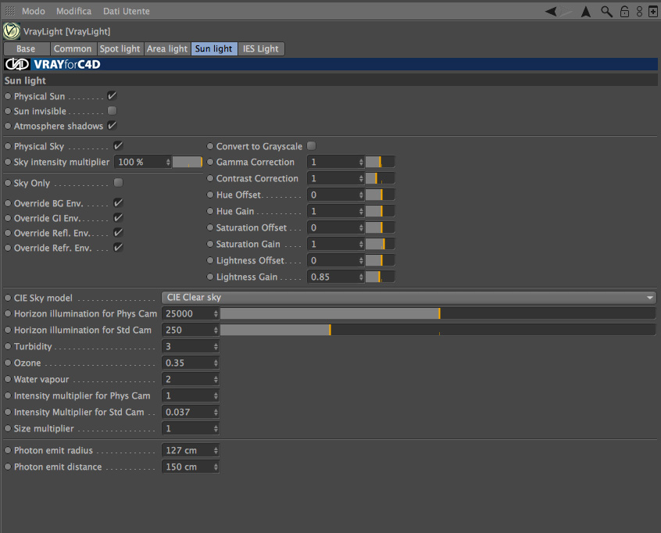Switch to the IES Light tab
Viewport: 661px width, 533px height.
click(x=261, y=49)
